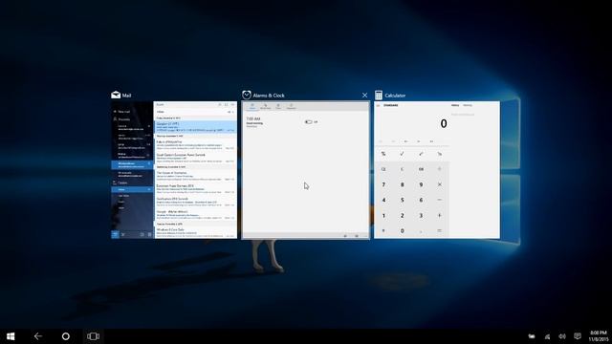The height and width of the screenshot is (344, 612).
Task: Click Calculator digit 0 key
Action: (x=402, y=231)
